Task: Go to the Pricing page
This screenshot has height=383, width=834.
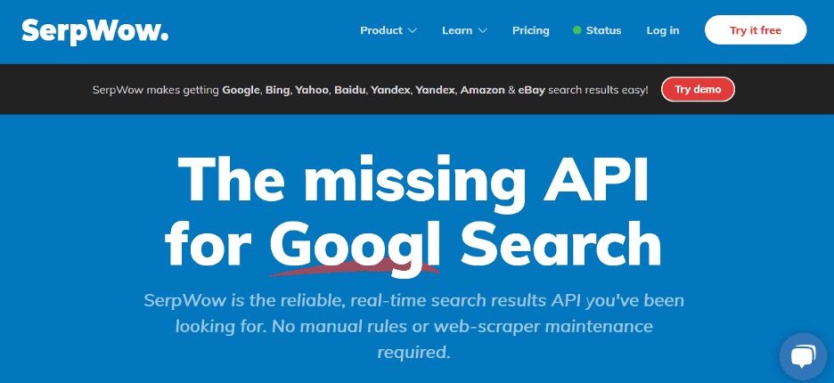Action: pos(531,30)
